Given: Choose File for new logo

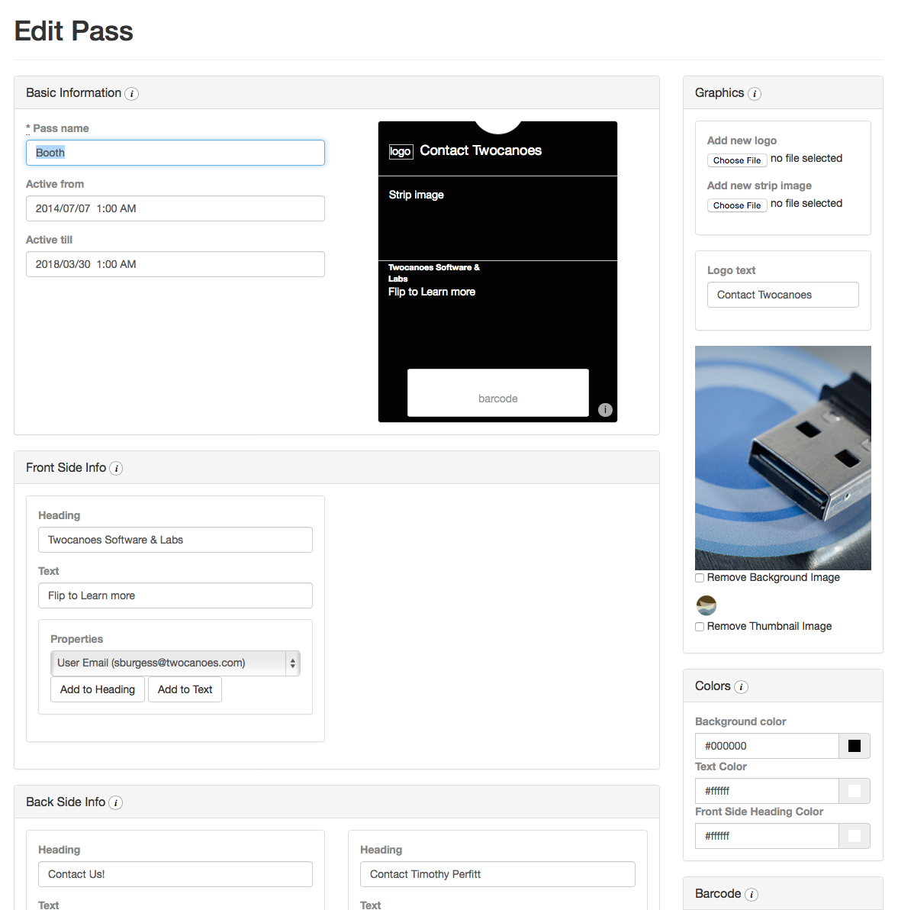Looking at the screenshot, I should click(737, 160).
